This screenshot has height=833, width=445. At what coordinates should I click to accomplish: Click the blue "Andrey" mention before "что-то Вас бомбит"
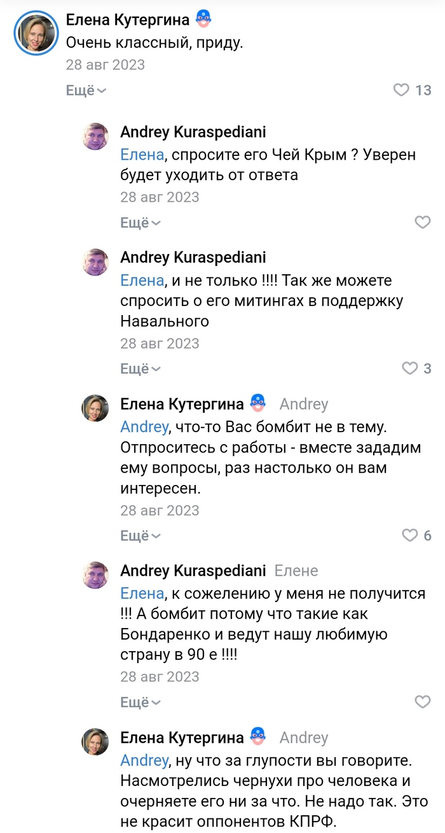pyautogui.click(x=144, y=426)
